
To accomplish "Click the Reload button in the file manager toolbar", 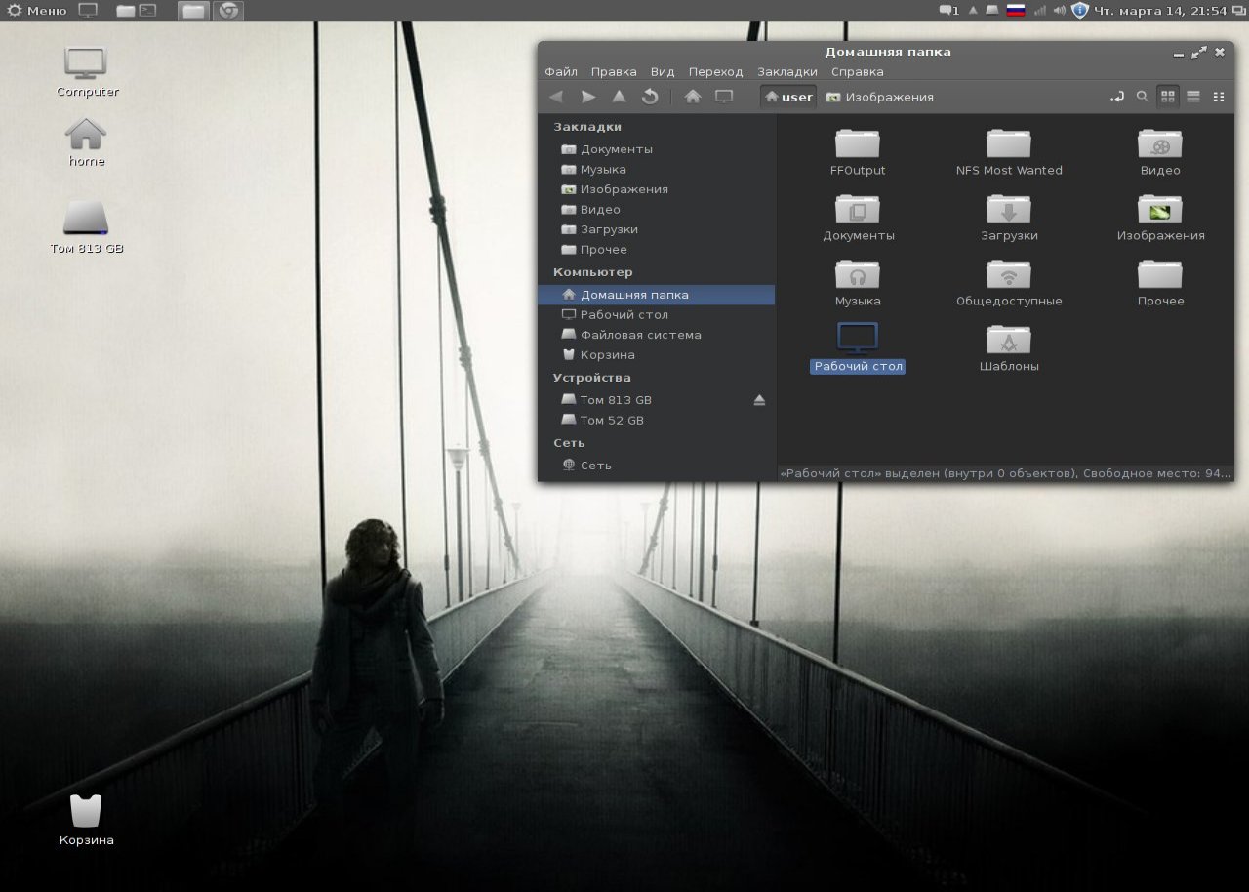I will (x=650, y=97).
